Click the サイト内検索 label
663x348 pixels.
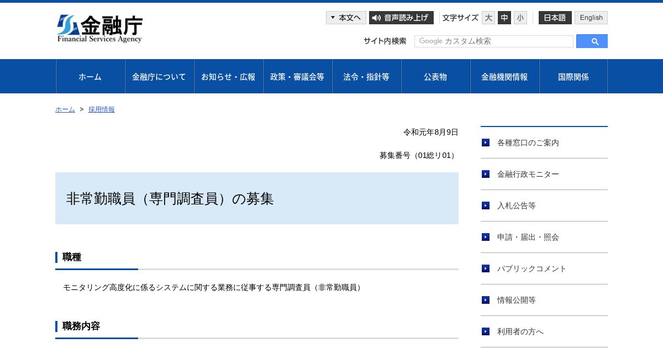385,41
